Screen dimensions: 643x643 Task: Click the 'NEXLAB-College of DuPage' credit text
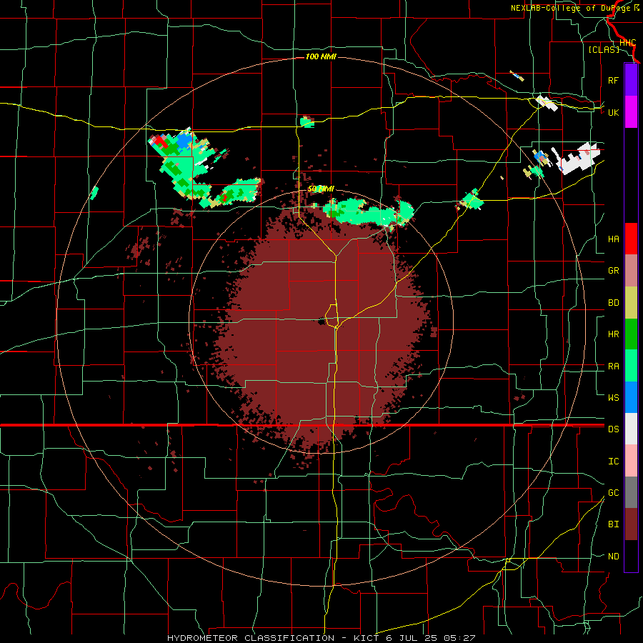(572, 8)
